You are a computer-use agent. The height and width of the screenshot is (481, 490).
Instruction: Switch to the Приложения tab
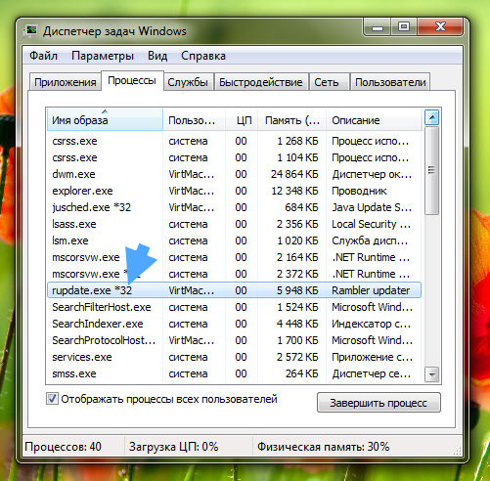(66, 82)
